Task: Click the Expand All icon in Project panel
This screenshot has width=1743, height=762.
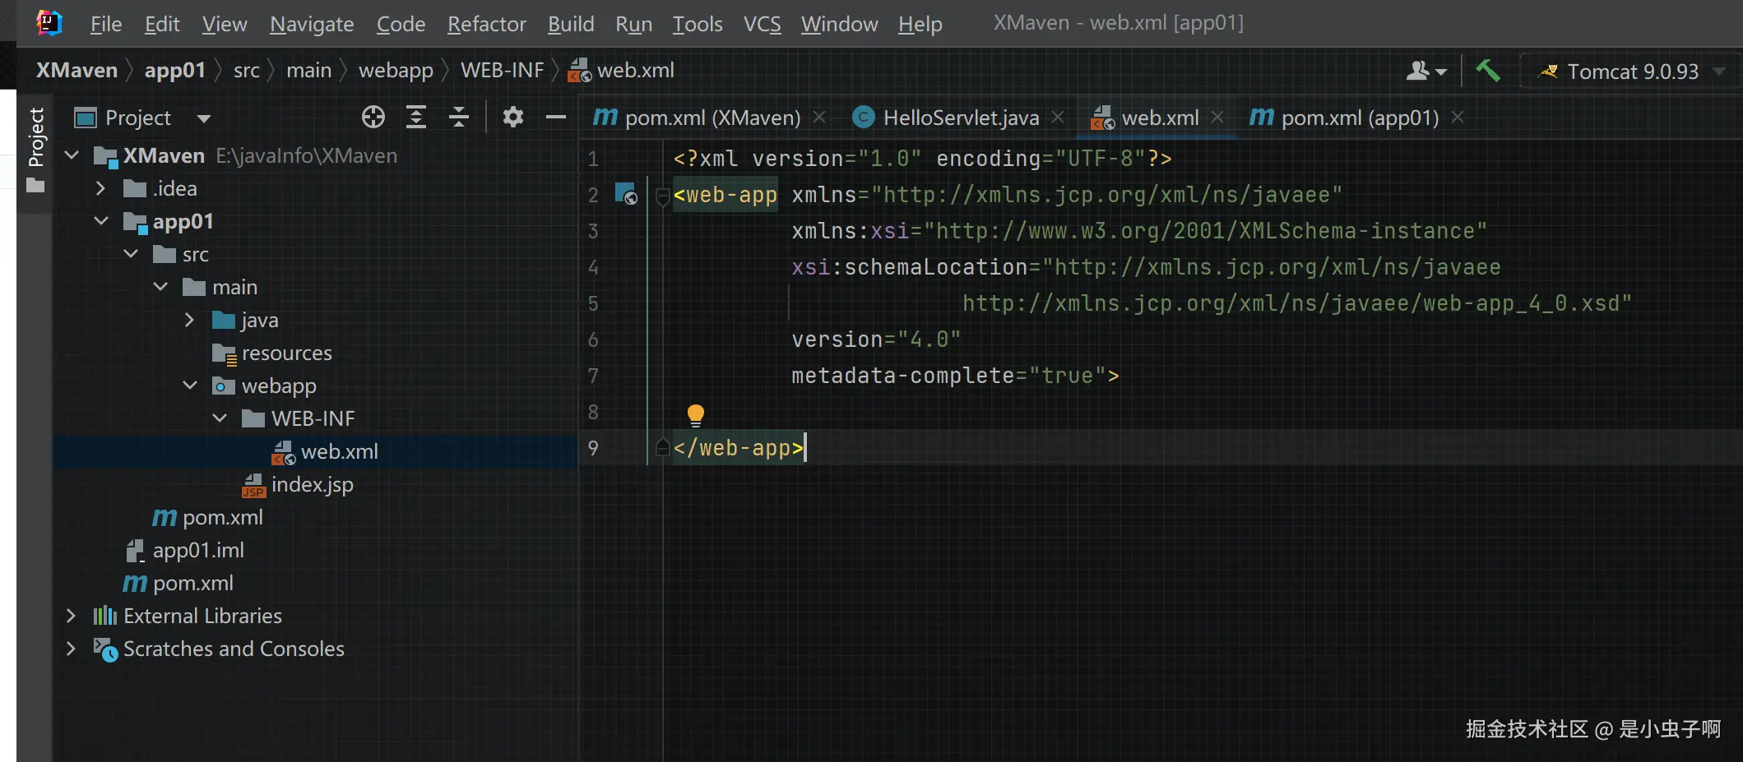Action: click(416, 118)
